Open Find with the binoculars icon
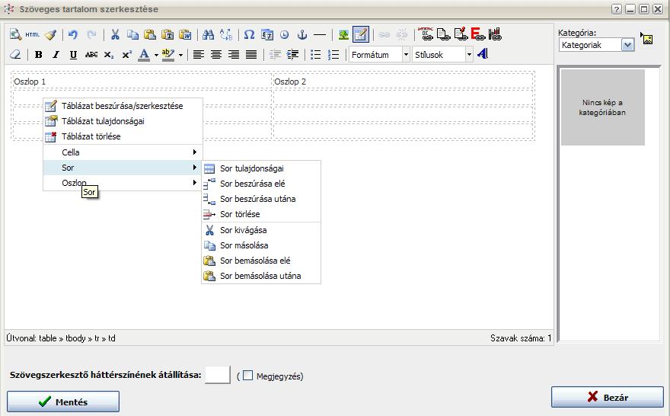Viewport: 670px width, 416px height. [209, 35]
